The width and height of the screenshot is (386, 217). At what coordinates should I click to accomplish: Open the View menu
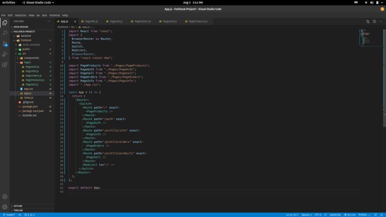tap(32, 15)
